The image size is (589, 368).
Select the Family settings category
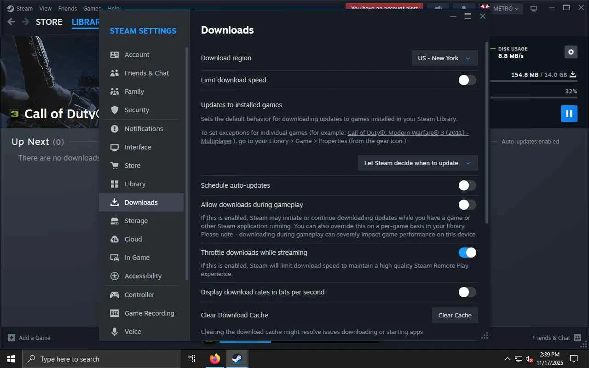click(x=141, y=92)
